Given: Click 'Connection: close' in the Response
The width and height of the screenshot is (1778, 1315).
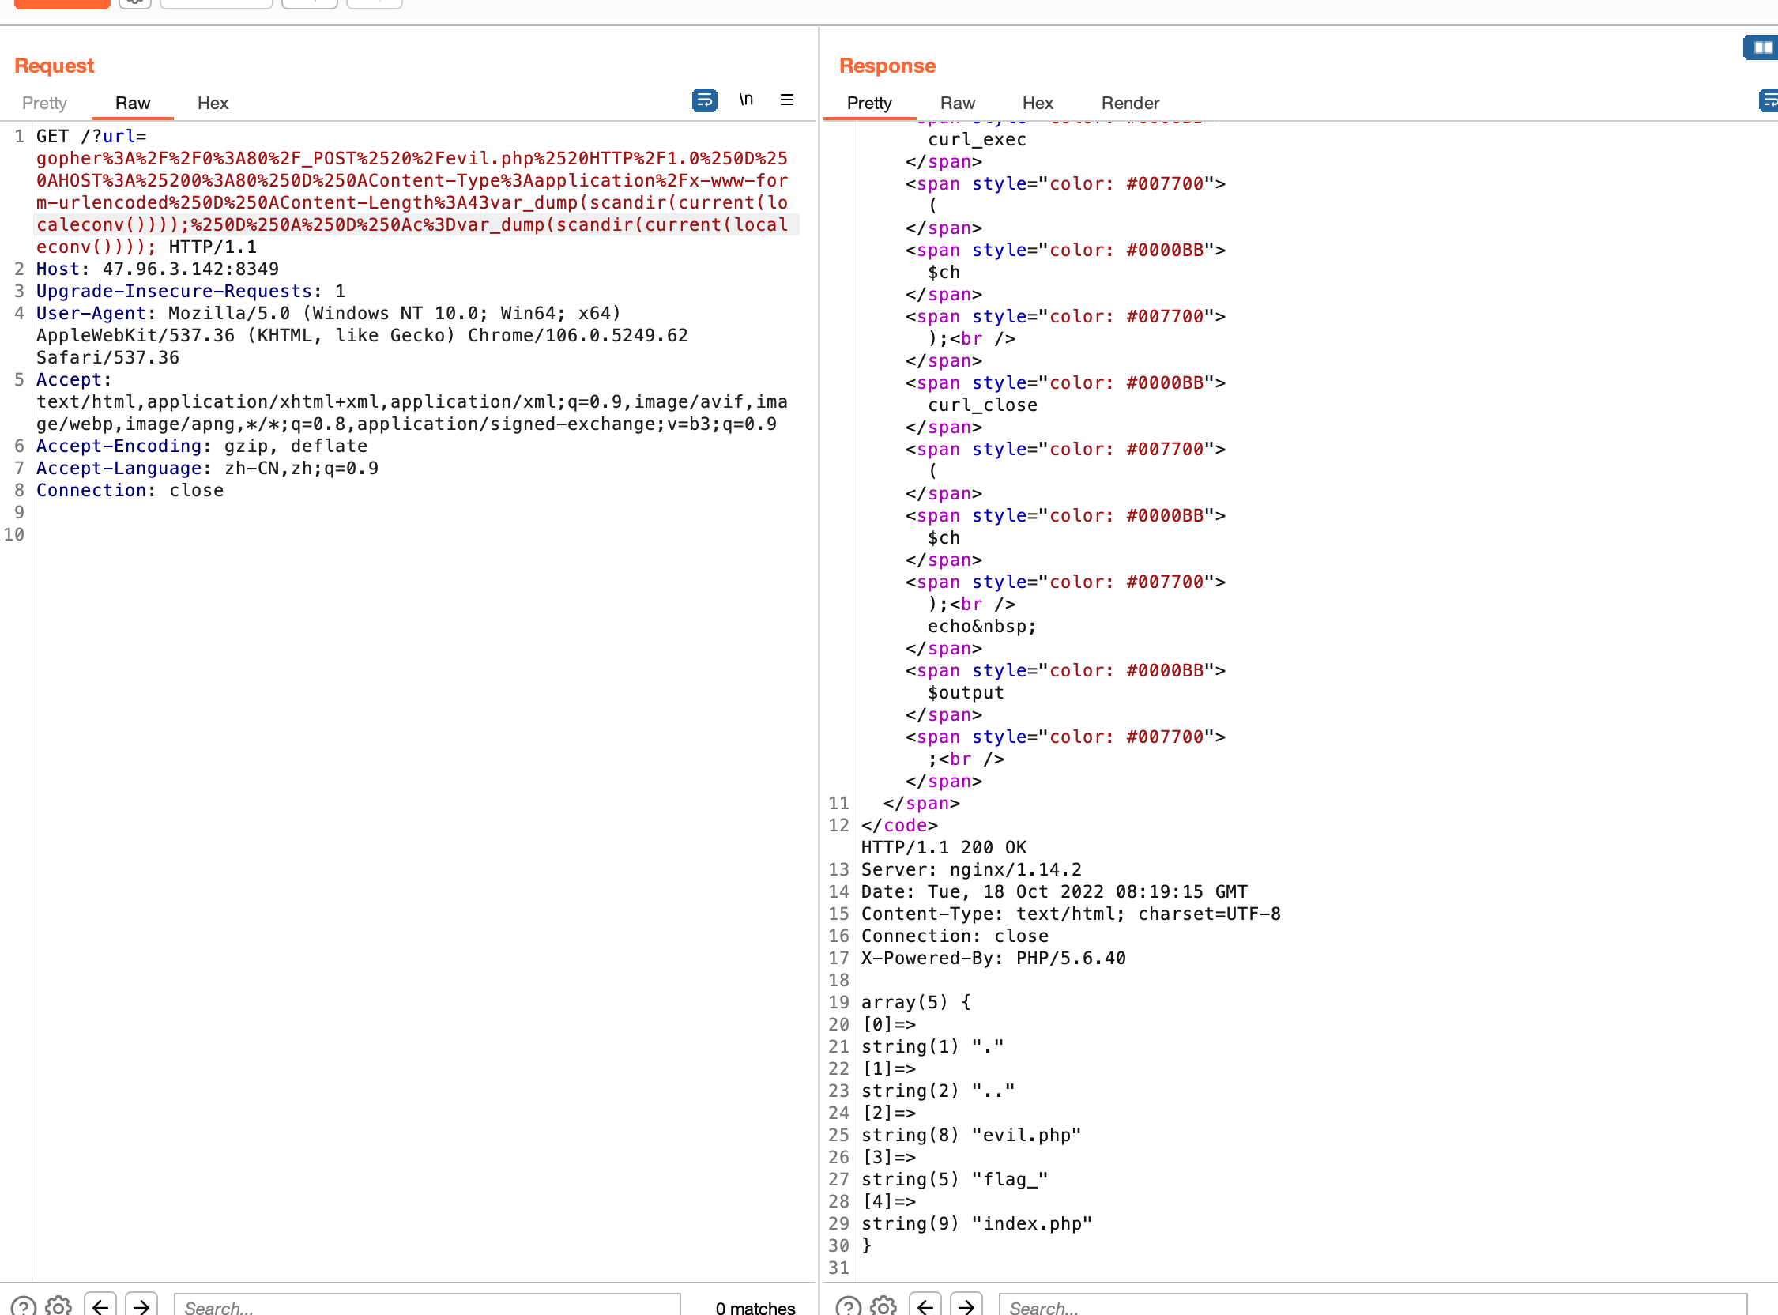Looking at the screenshot, I should 955,936.
